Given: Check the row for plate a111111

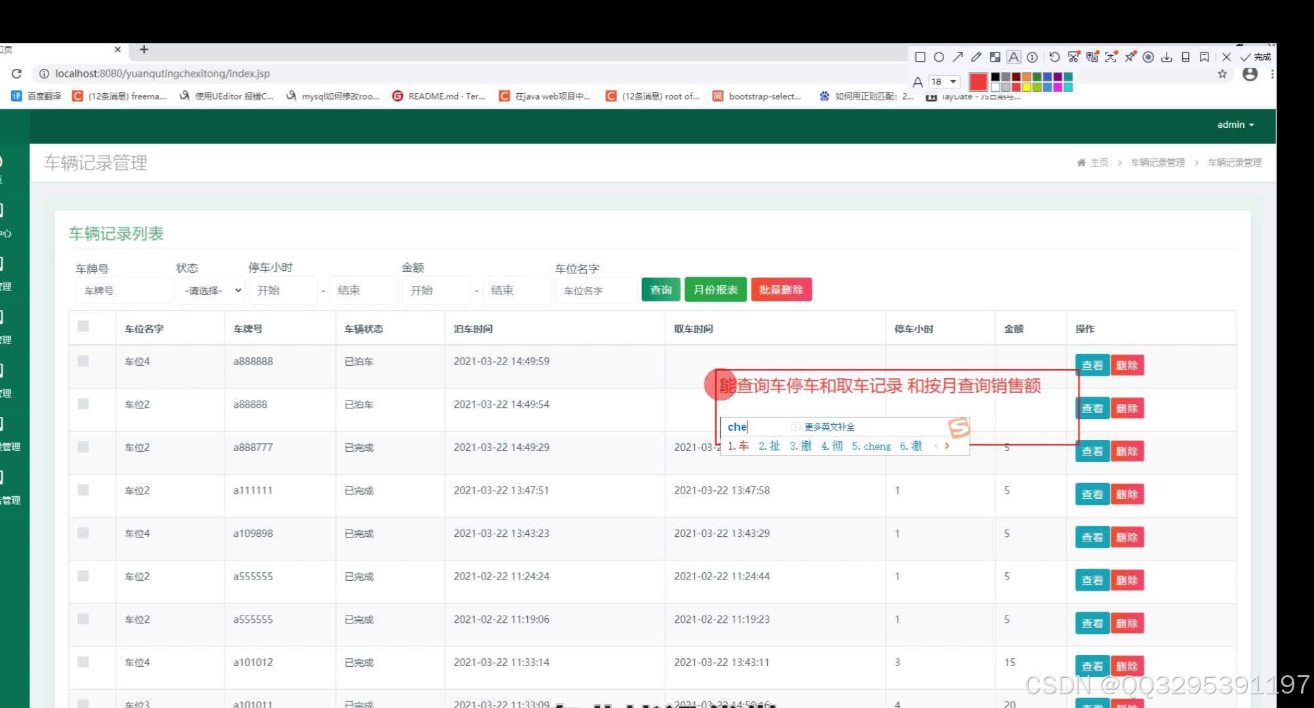Looking at the screenshot, I should coord(83,490).
